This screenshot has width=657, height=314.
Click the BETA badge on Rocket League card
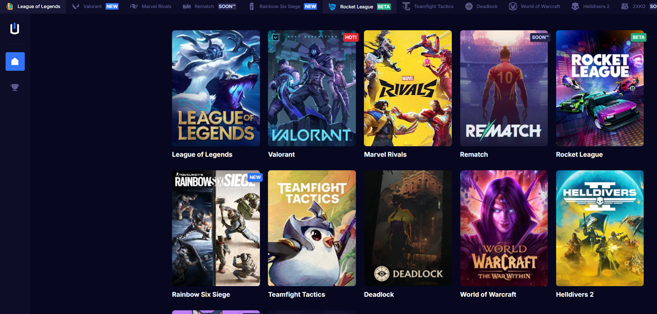coord(639,37)
